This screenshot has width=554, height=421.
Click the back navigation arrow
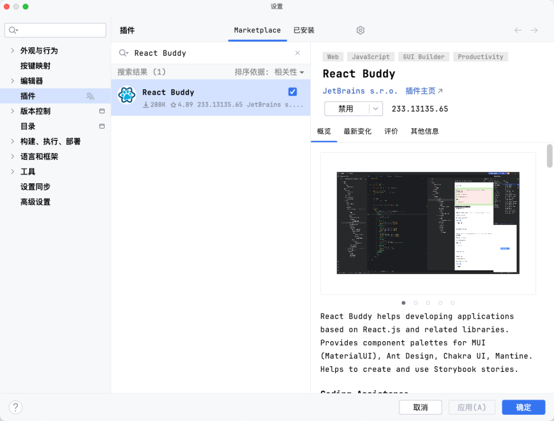click(518, 30)
